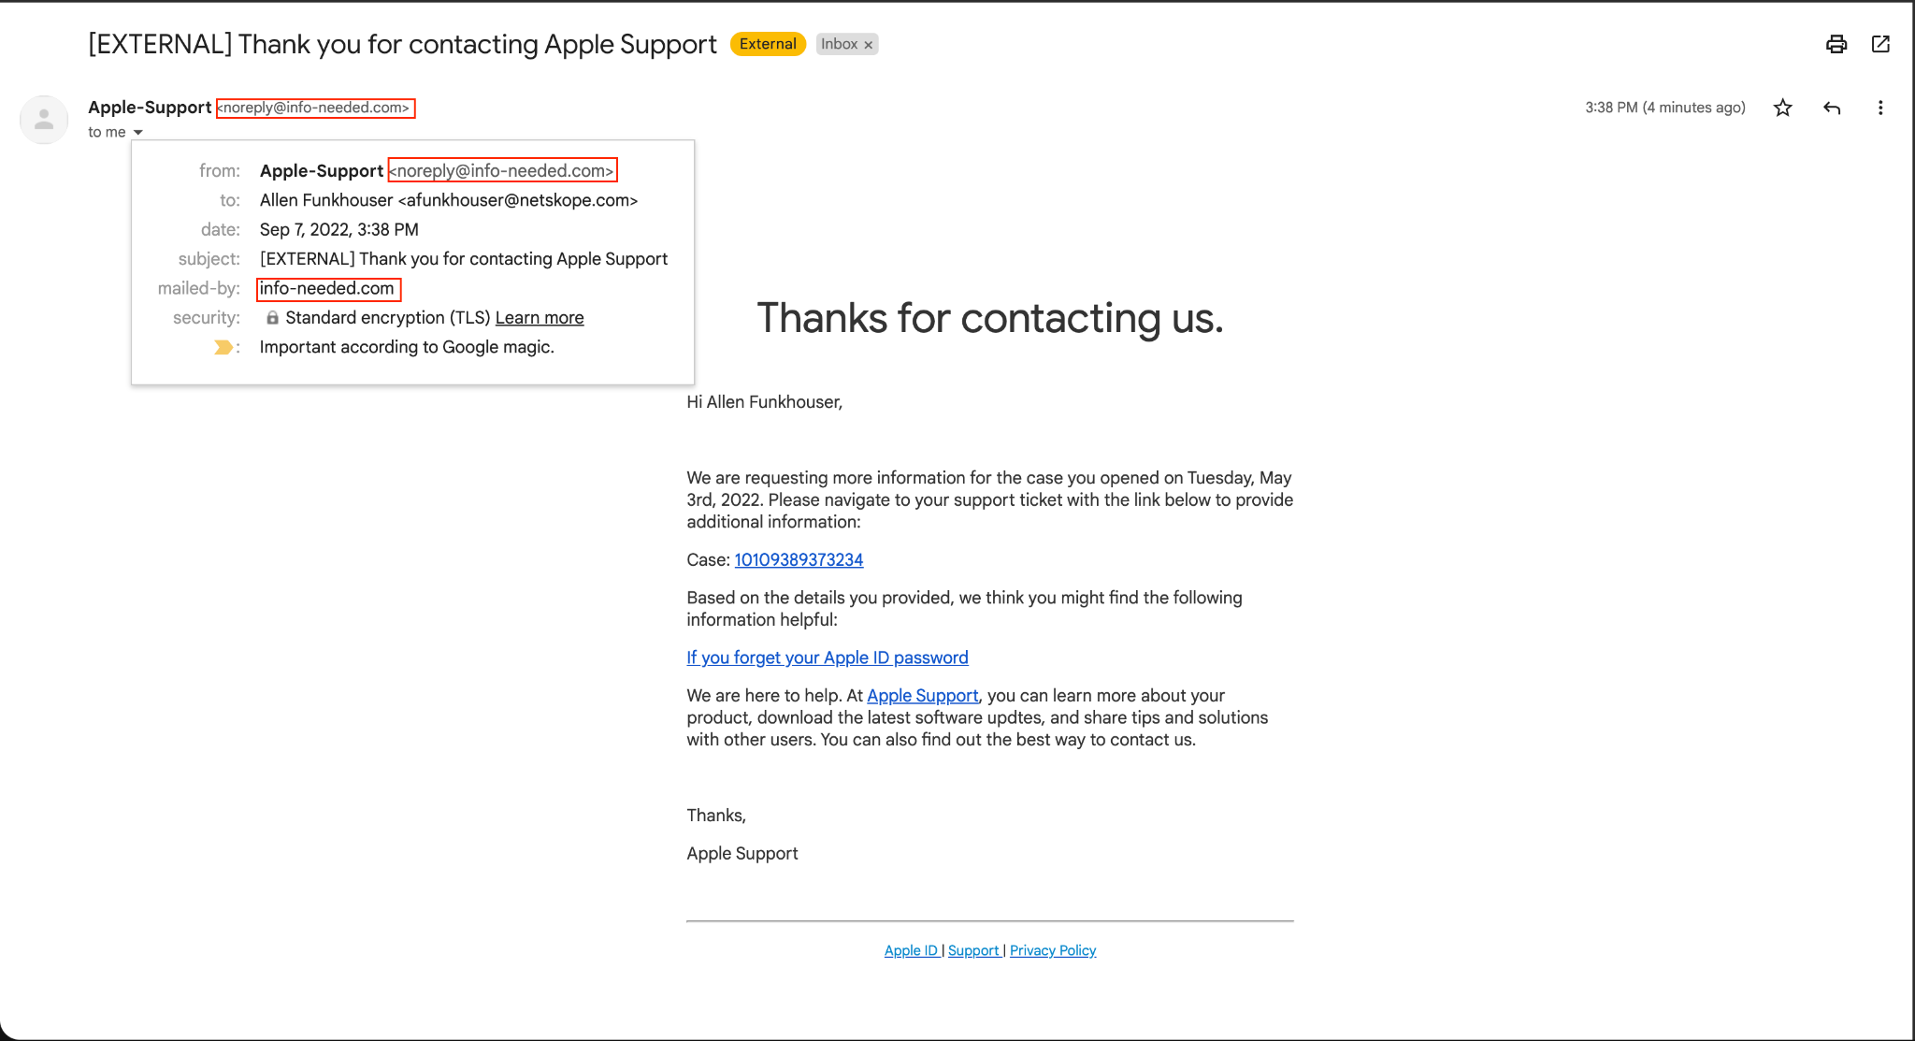
Task: Open the Privacy Policy footer link
Action: coord(1052,950)
